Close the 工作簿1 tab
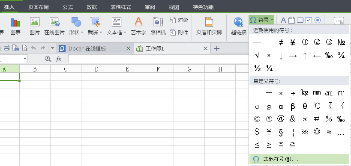The width and height of the screenshot is (351, 166). tap(205, 48)
